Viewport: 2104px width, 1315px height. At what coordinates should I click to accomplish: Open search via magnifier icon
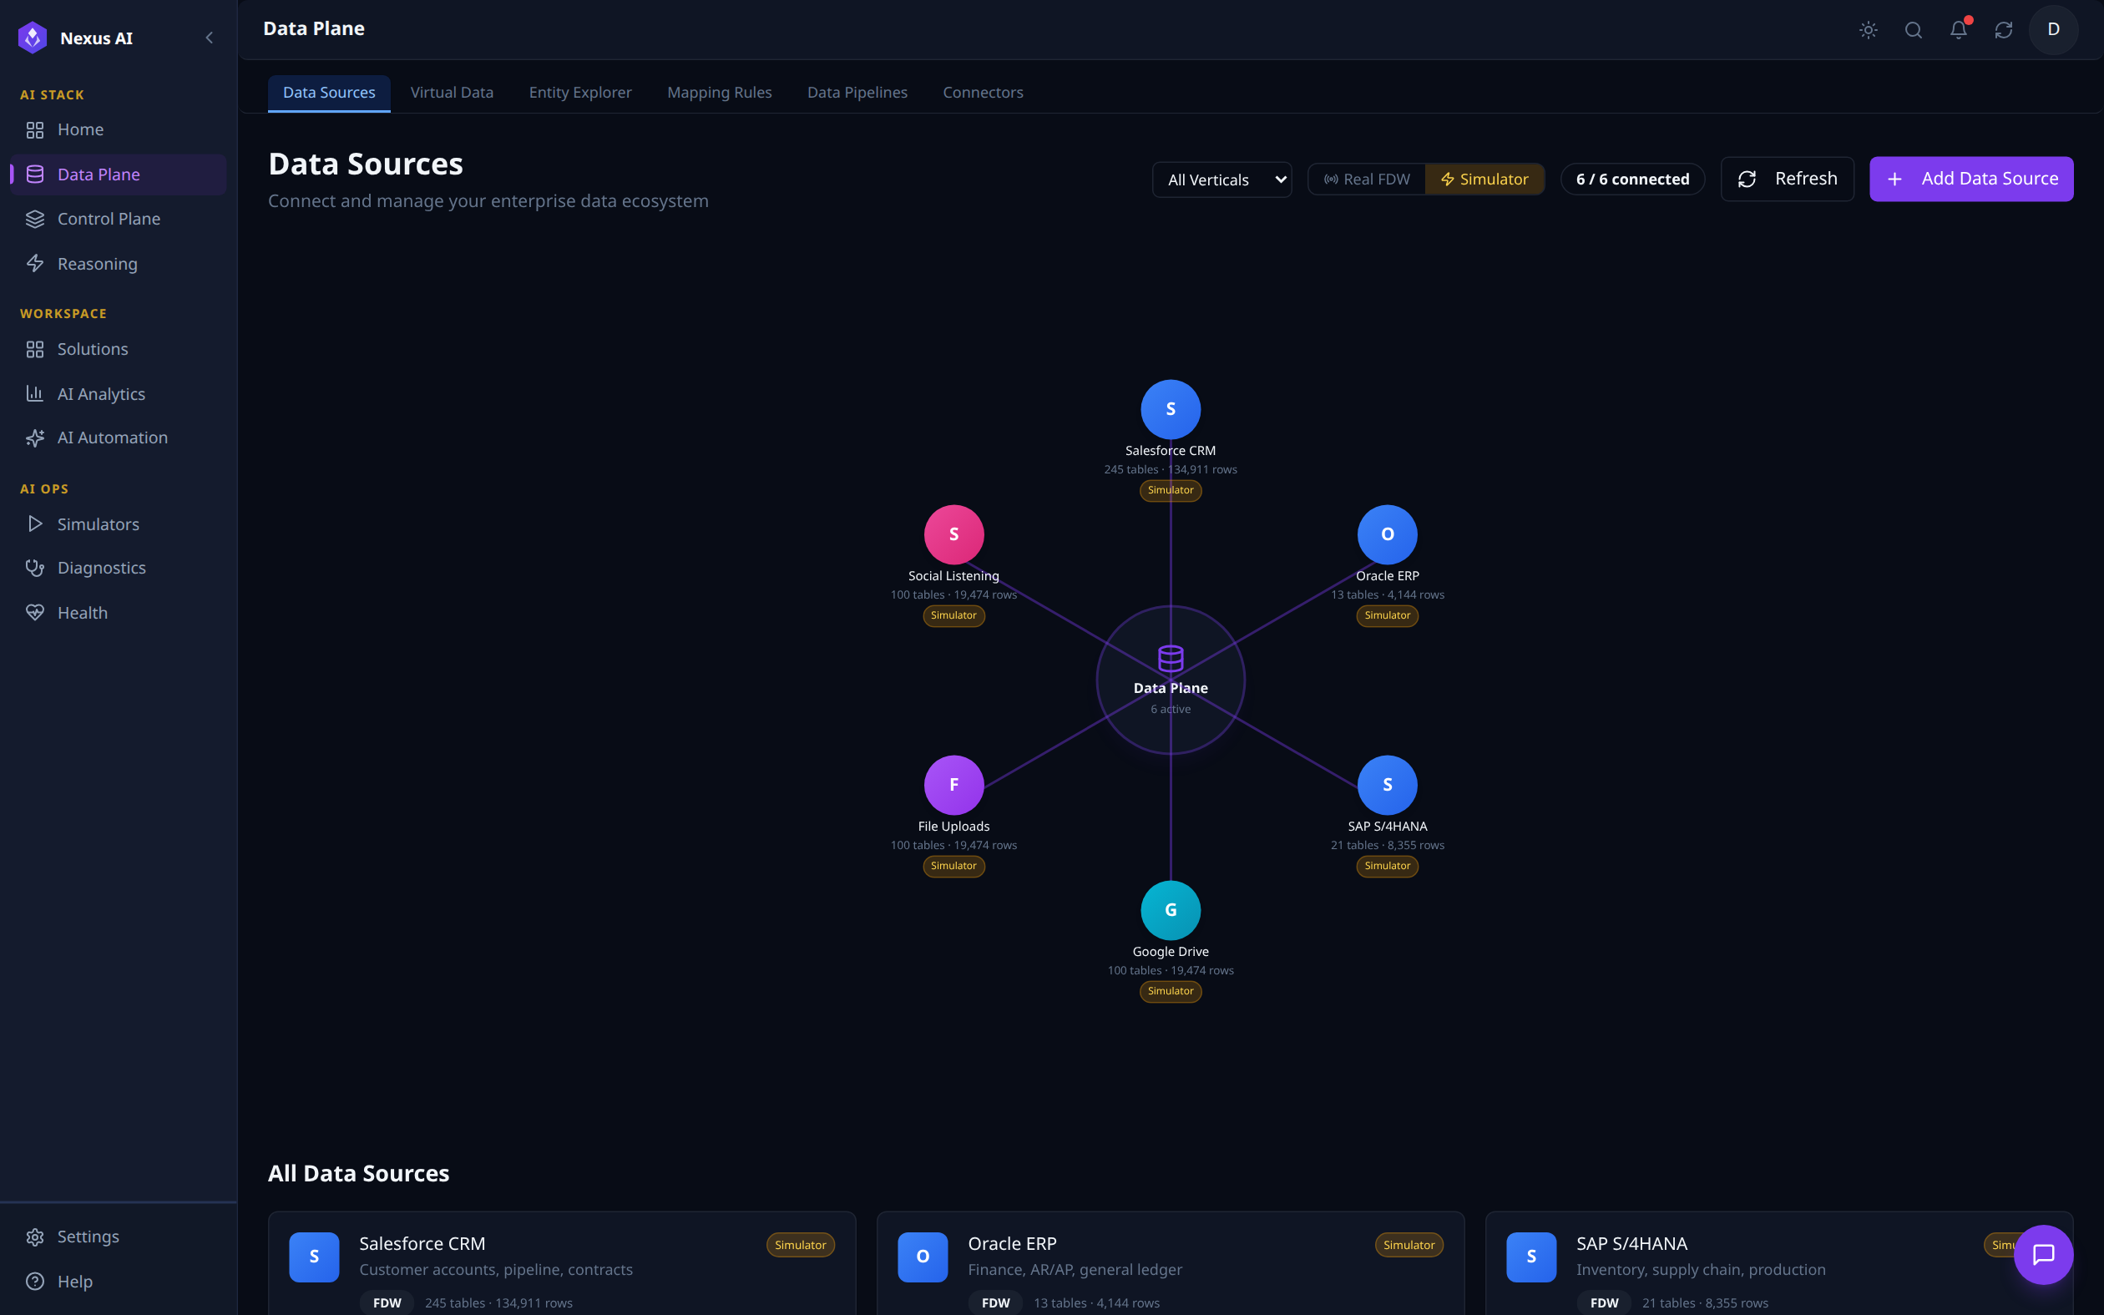(1914, 30)
